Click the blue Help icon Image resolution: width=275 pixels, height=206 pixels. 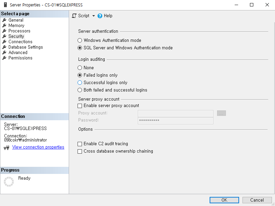click(x=100, y=16)
